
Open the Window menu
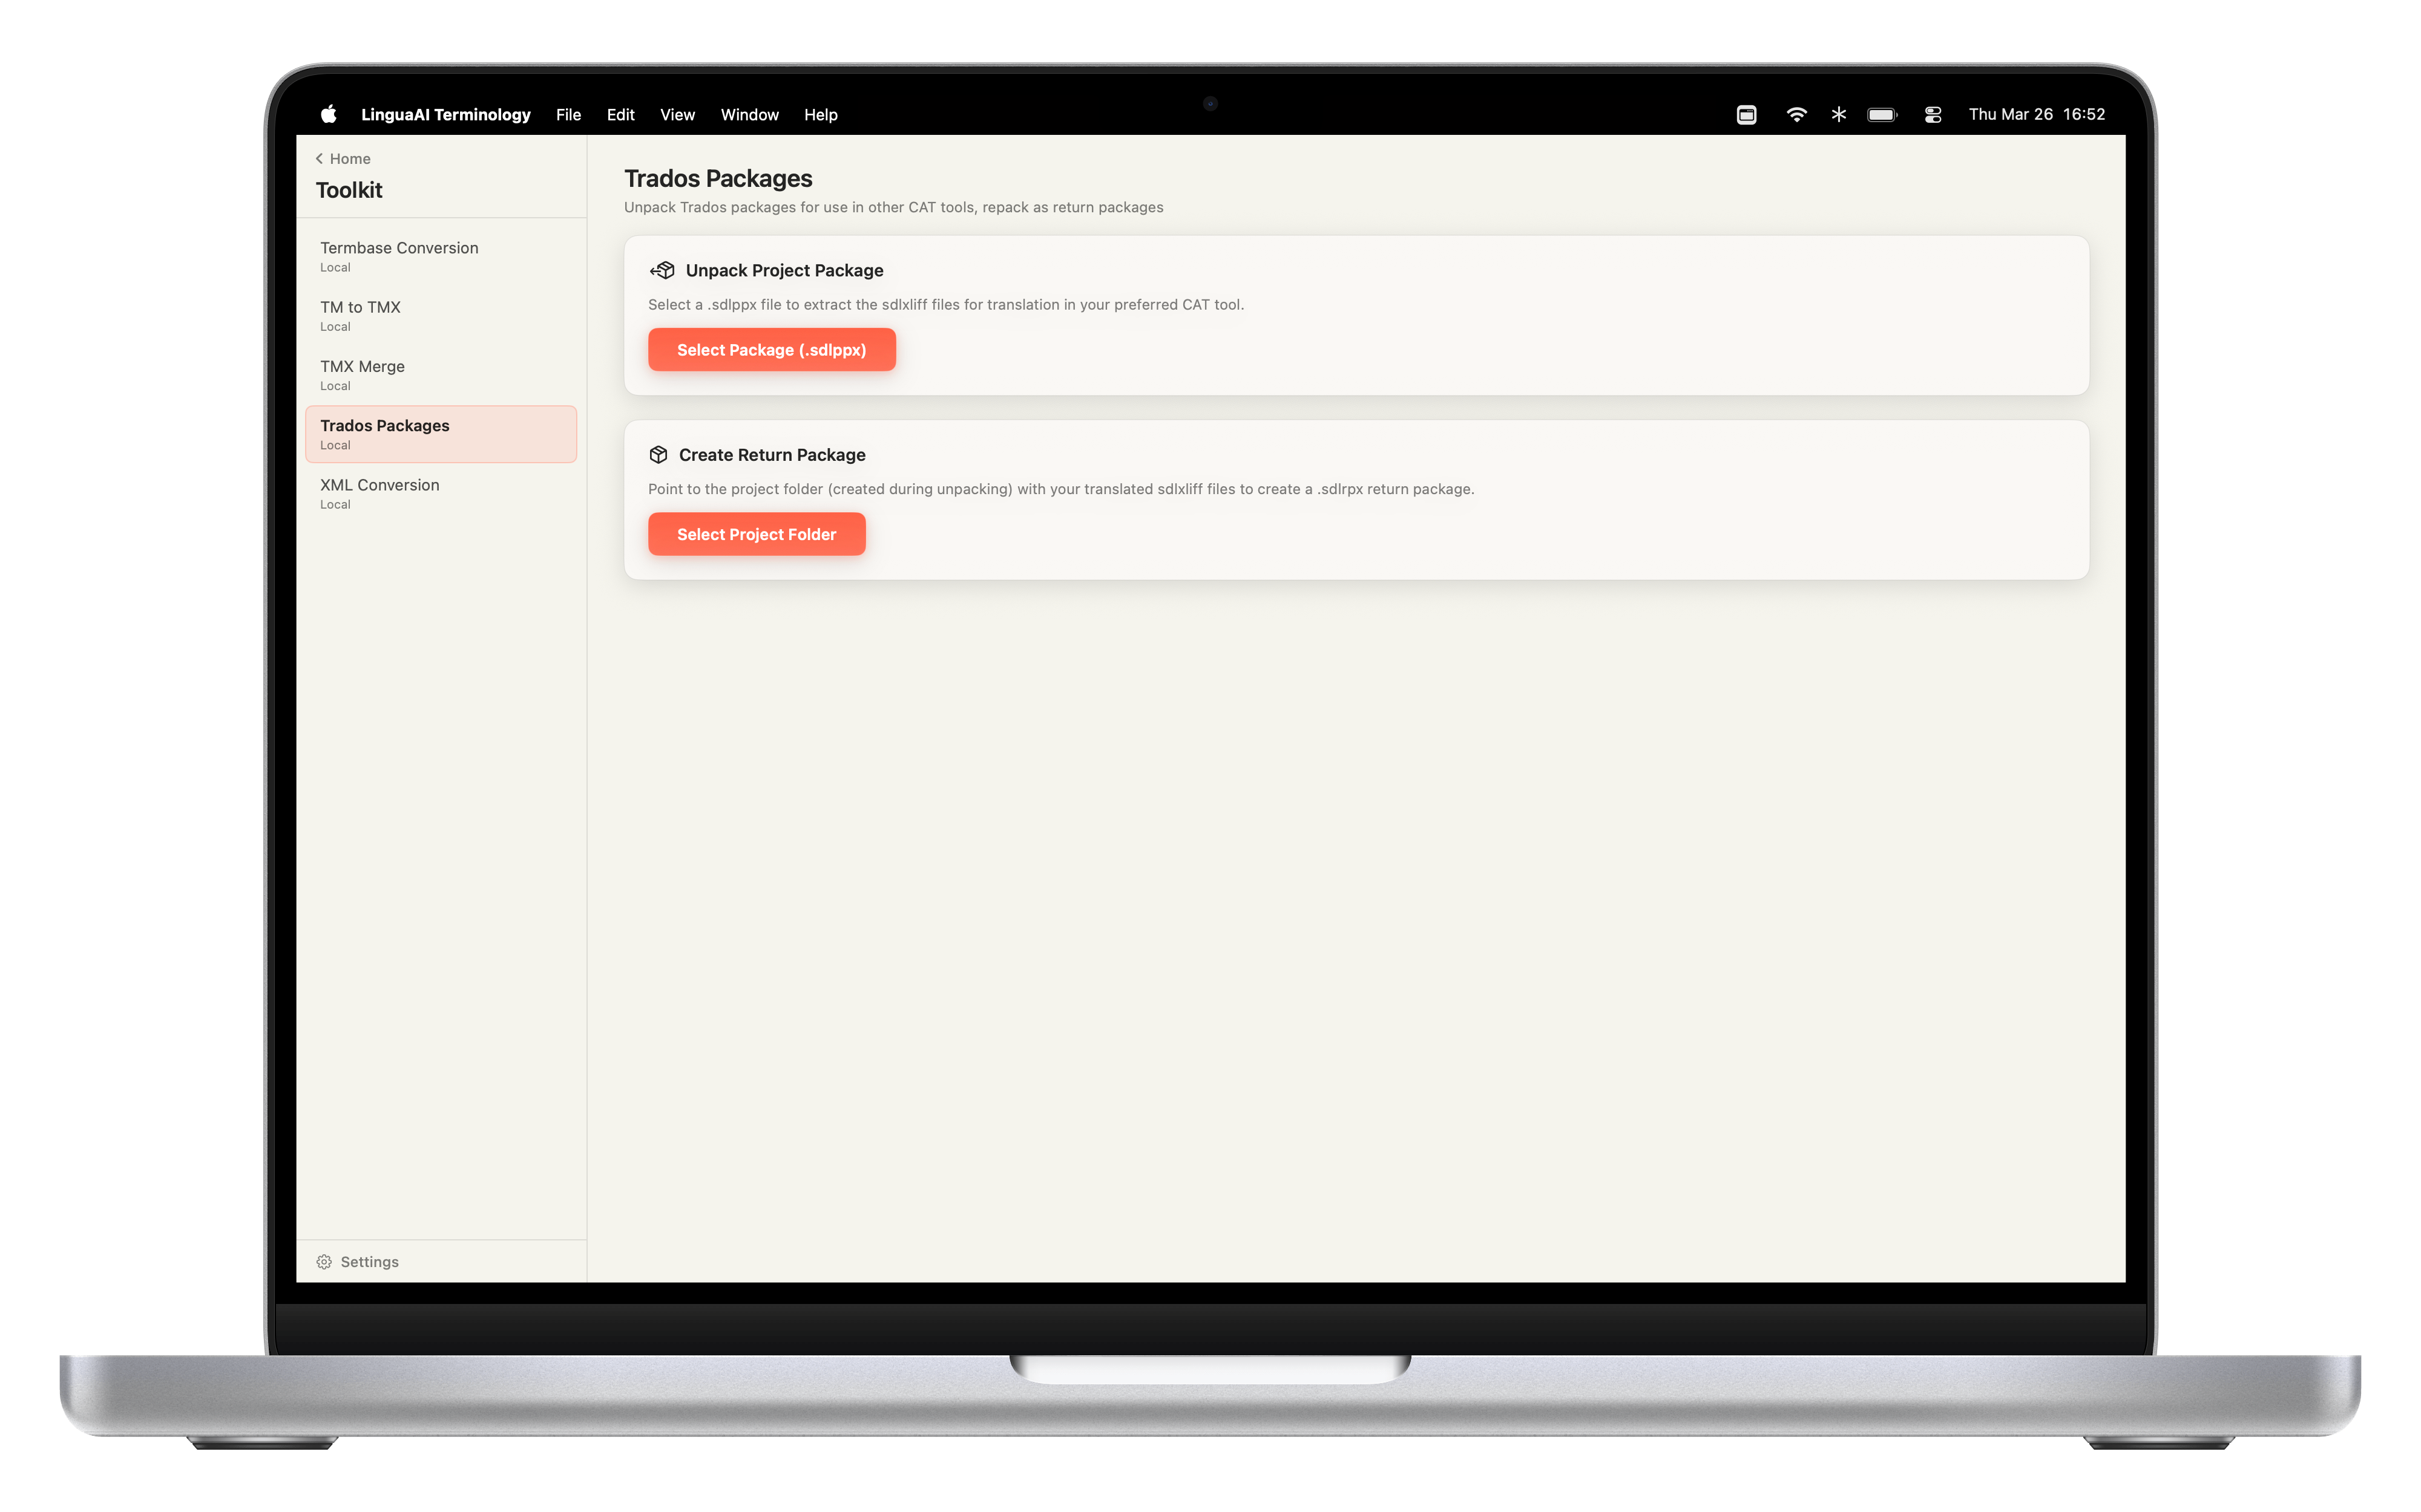749,114
